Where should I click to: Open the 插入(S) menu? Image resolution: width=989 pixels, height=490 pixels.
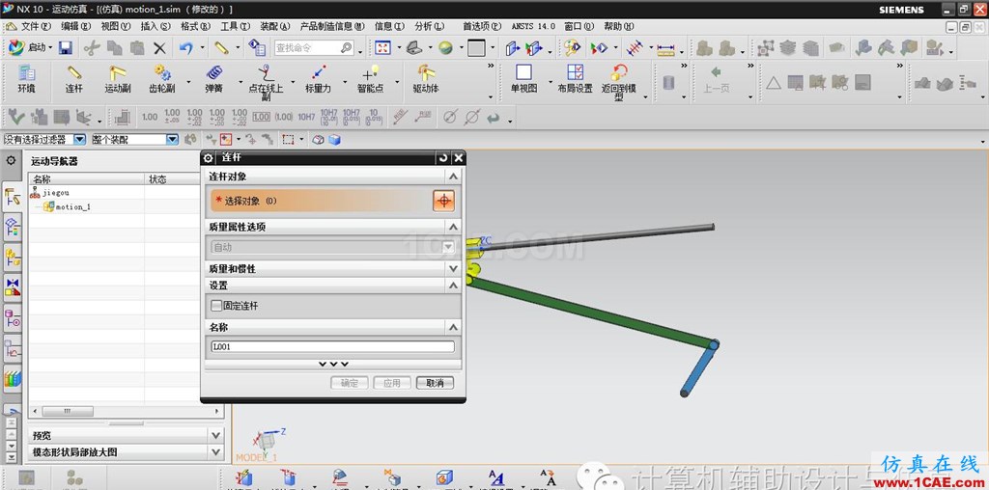(155, 26)
